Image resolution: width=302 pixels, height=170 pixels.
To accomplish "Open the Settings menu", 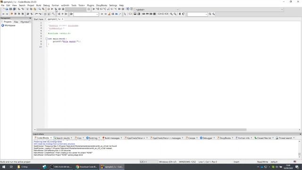I will pos(113,5).
